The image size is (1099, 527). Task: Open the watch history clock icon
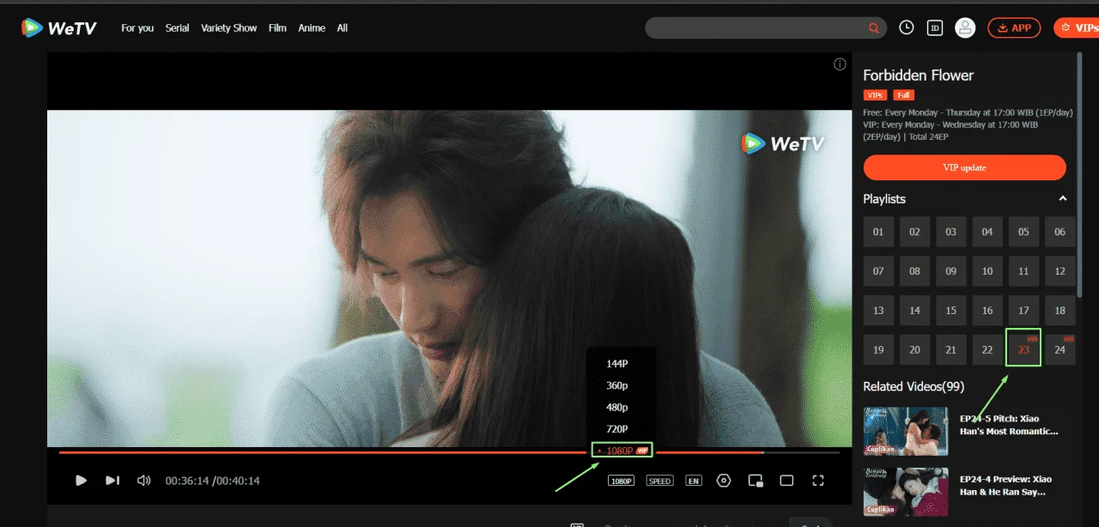click(x=907, y=27)
